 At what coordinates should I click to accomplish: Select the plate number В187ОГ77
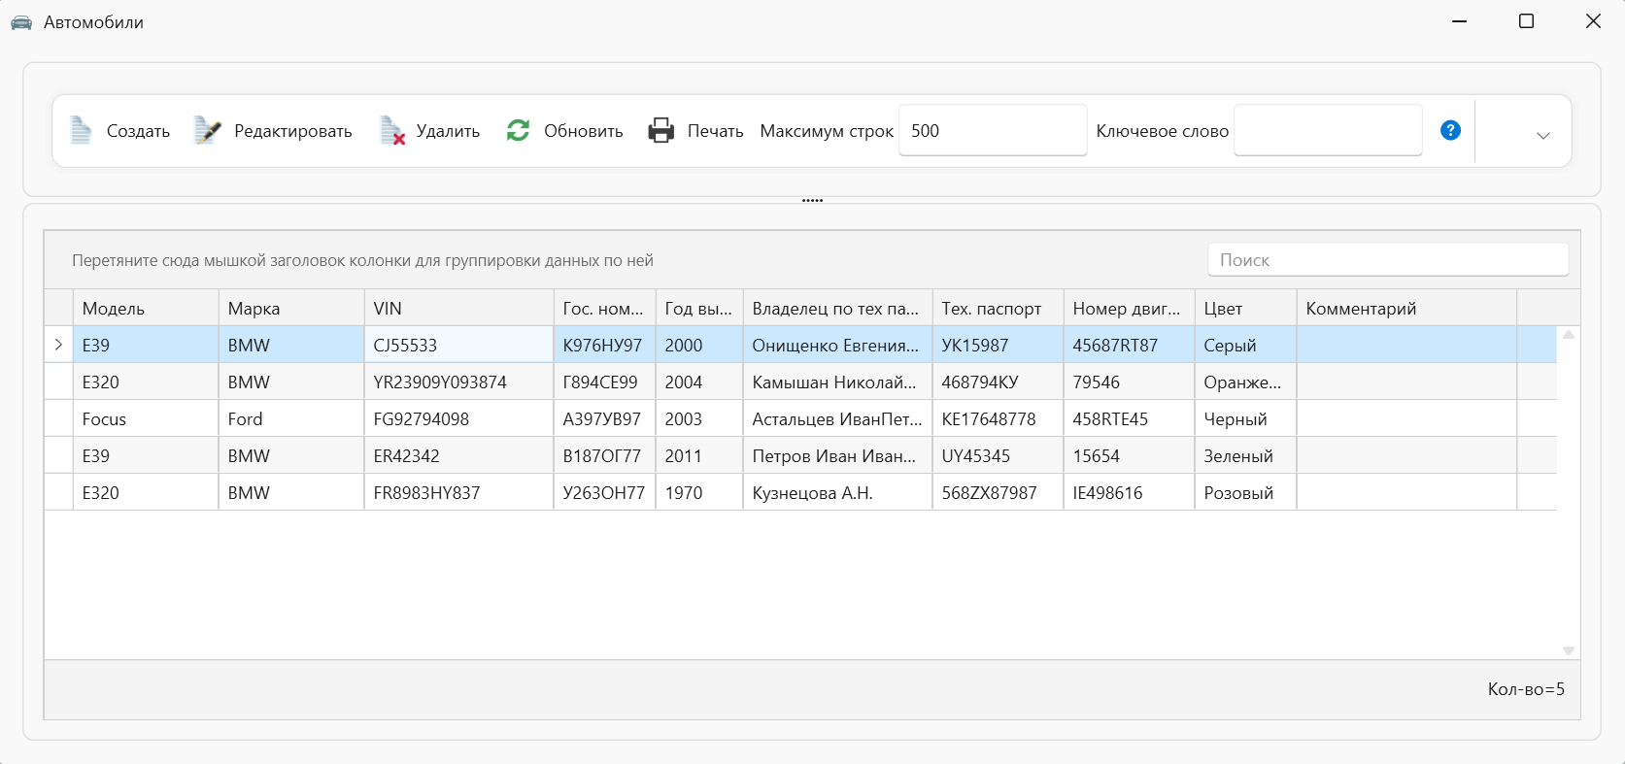click(605, 455)
